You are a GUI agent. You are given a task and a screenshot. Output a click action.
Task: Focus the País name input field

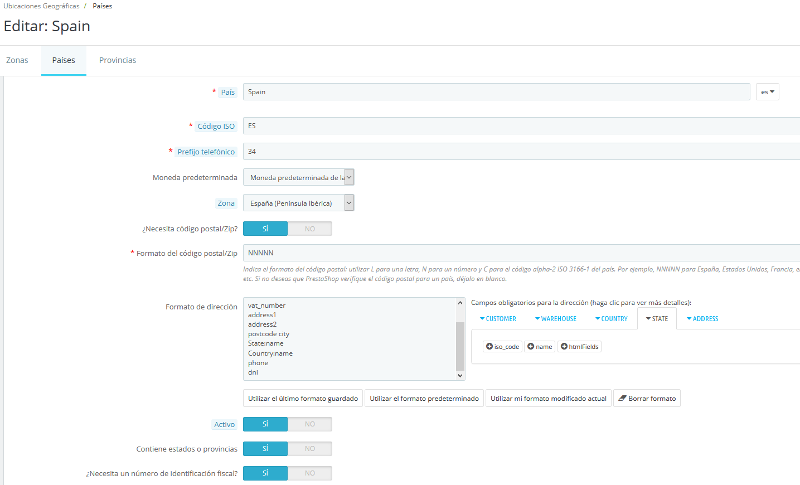(497, 92)
